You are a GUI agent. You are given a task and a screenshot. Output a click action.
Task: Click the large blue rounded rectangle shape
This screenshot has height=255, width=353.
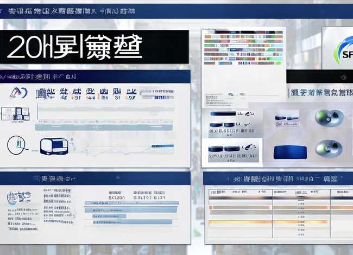coord(290,152)
